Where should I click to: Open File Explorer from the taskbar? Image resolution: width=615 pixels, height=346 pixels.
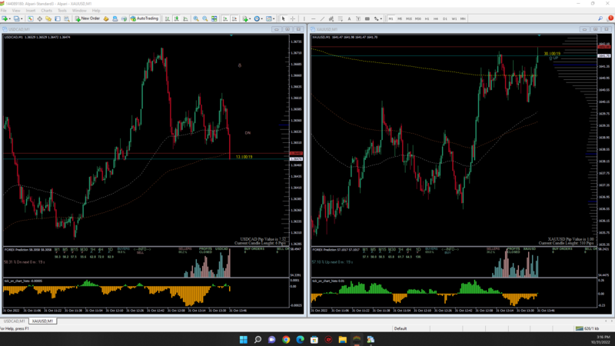[x=342, y=339]
